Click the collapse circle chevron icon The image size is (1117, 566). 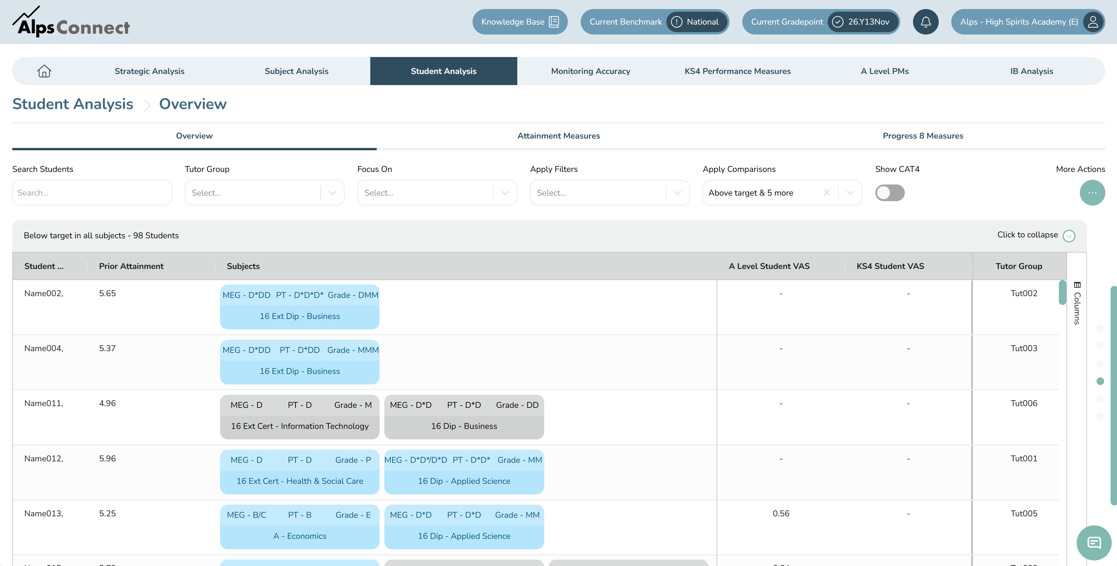(x=1069, y=236)
